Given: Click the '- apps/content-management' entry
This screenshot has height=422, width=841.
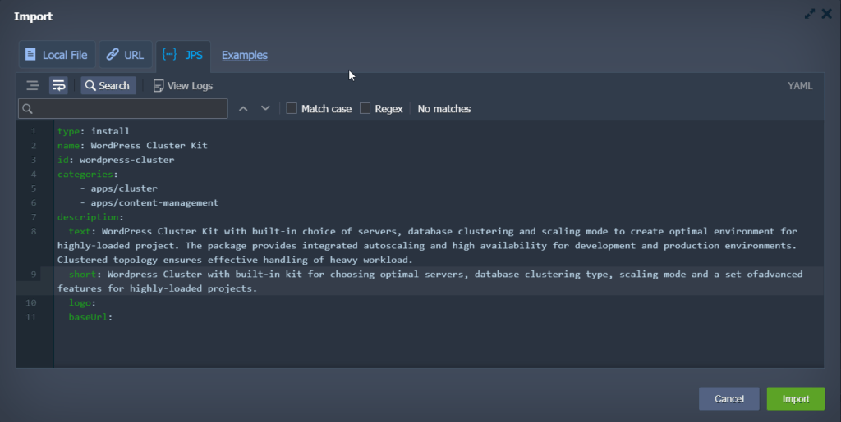Looking at the screenshot, I should 149,202.
